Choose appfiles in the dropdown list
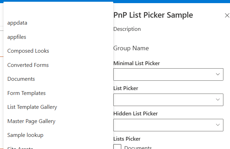This screenshot has height=149, width=230. [x=17, y=37]
